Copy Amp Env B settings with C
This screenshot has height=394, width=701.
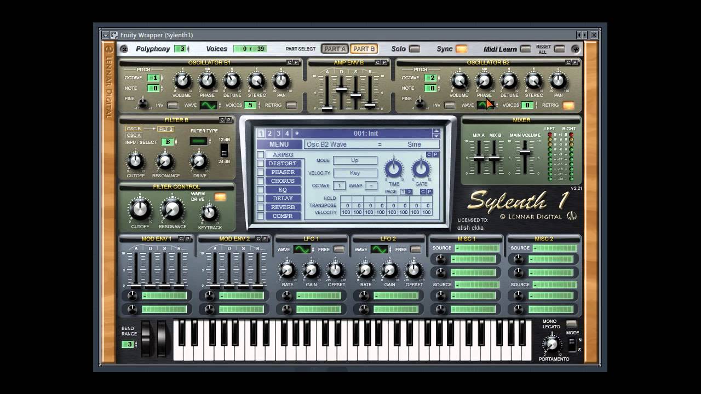click(x=378, y=62)
